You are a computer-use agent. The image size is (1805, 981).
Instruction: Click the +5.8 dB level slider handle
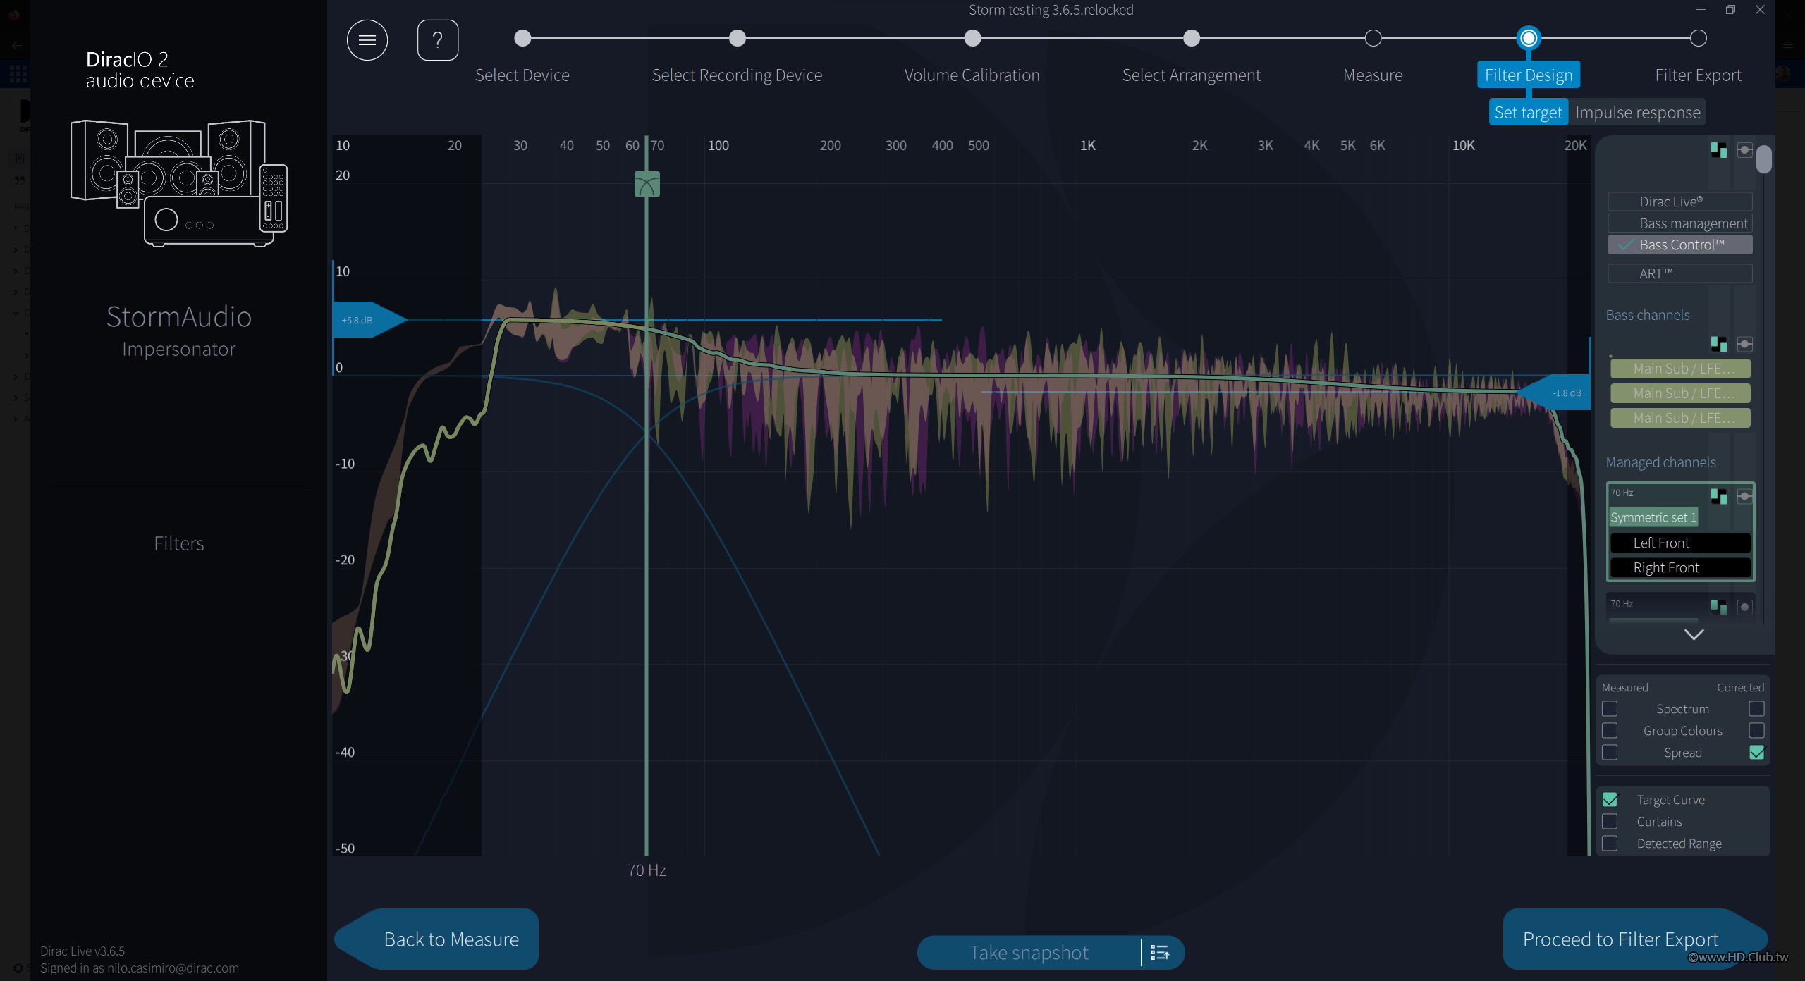[x=361, y=320]
